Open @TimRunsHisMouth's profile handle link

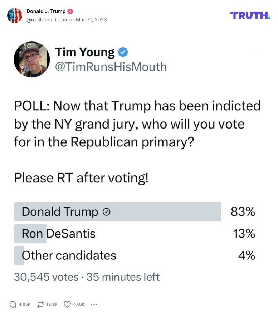pos(111,66)
